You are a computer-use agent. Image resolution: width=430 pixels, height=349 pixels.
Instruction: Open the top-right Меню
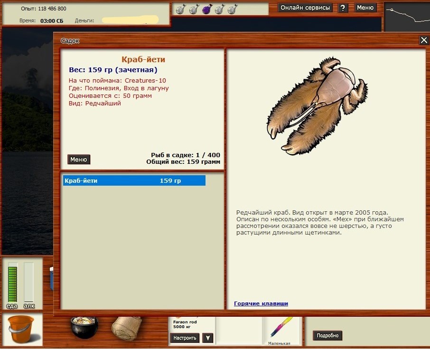click(365, 8)
